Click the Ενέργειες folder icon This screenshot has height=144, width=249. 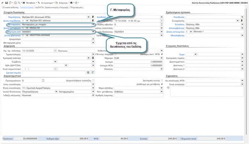57,3
